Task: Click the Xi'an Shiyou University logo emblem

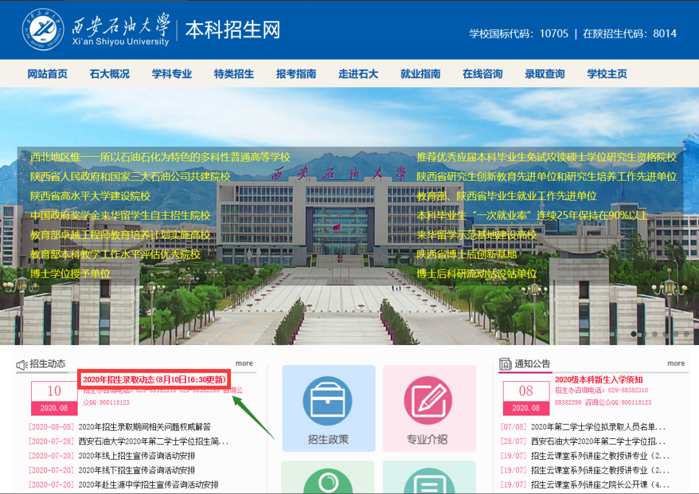Action: [43, 29]
